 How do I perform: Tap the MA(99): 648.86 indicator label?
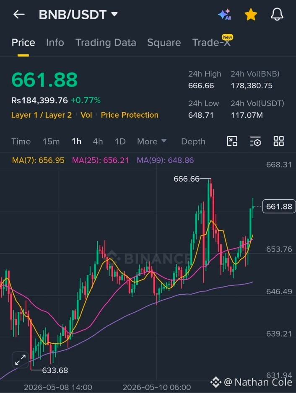[165, 160]
